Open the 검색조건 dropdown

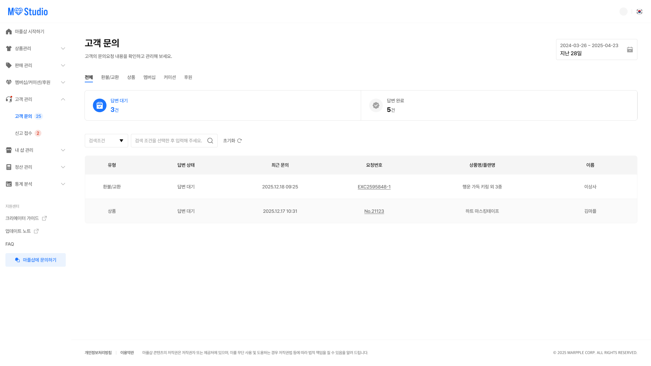[106, 141]
